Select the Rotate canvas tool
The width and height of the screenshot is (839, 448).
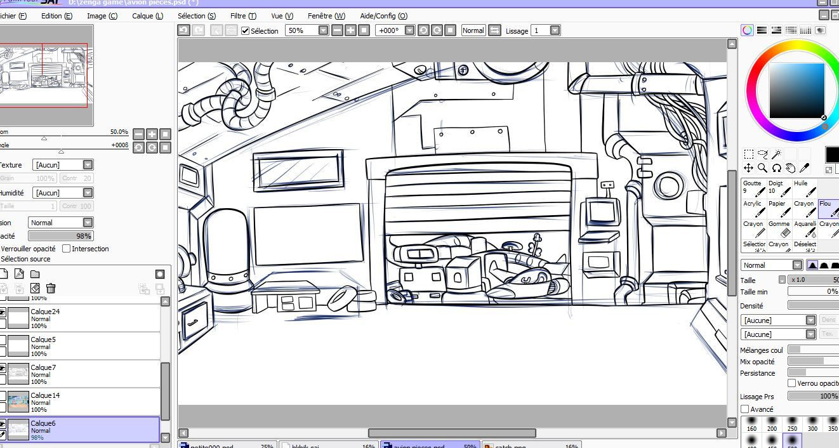pyautogui.click(x=776, y=168)
